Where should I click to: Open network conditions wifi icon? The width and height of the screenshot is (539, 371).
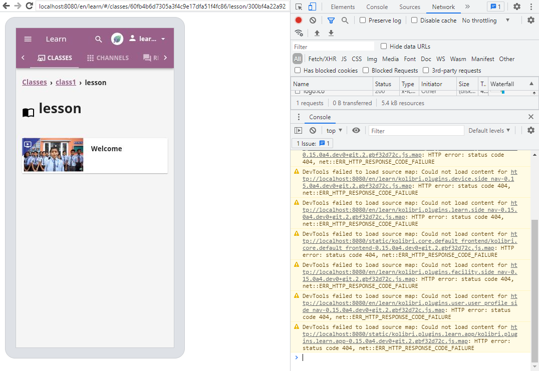point(299,33)
